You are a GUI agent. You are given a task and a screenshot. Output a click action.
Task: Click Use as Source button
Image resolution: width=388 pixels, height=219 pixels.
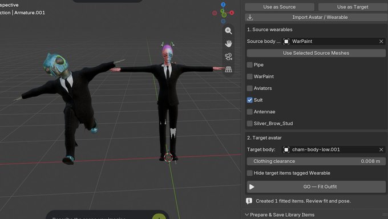coord(280,7)
